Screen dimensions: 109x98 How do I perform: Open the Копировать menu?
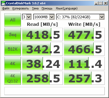click(x=21, y=8)
